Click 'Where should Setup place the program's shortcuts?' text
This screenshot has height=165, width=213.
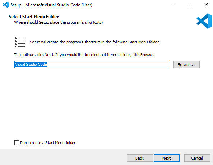[x=59, y=22]
